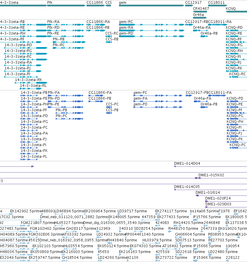Open transcript Pfk-RB

pyautogui.click(x=59, y=39)
